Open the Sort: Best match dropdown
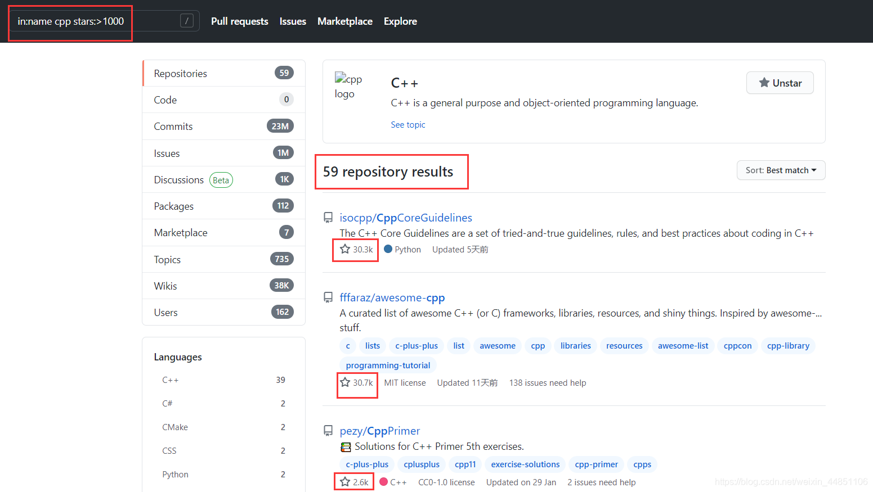Screen dimensions: 873x492 pyautogui.click(x=781, y=170)
